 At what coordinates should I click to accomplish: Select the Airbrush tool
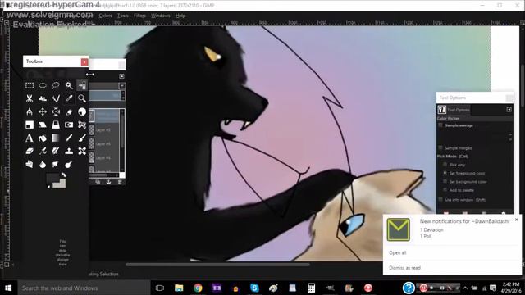[43, 151]
